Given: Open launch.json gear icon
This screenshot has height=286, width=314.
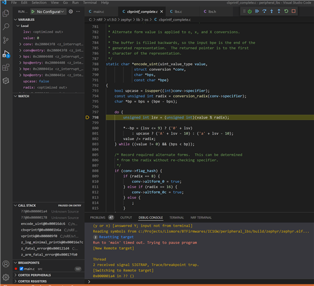Looking at the screenshot, I should click(x=70, y=11).
